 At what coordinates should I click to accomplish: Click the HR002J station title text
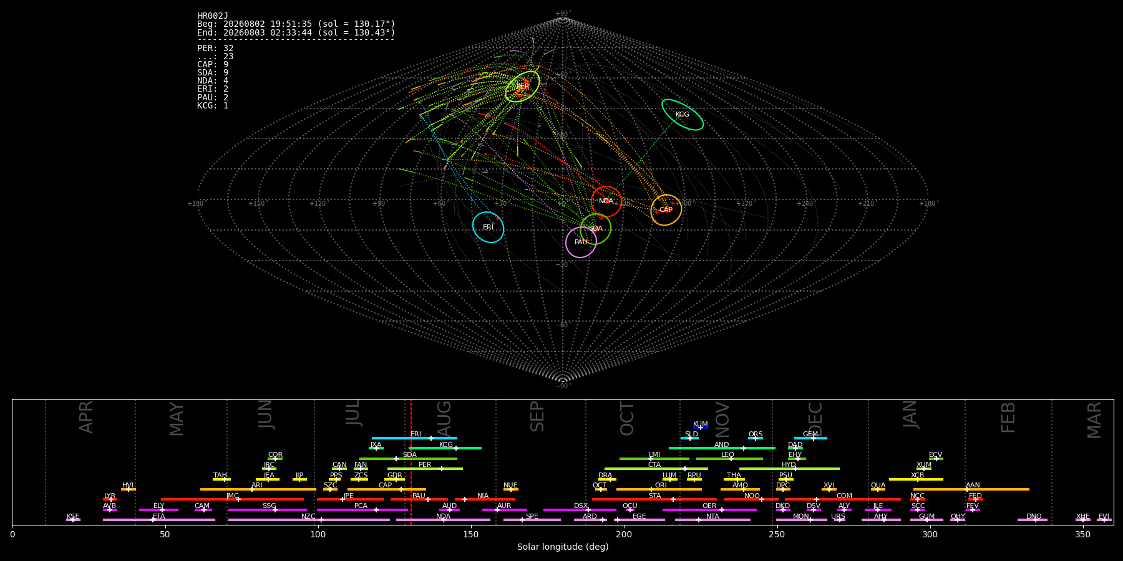(213, 16)
